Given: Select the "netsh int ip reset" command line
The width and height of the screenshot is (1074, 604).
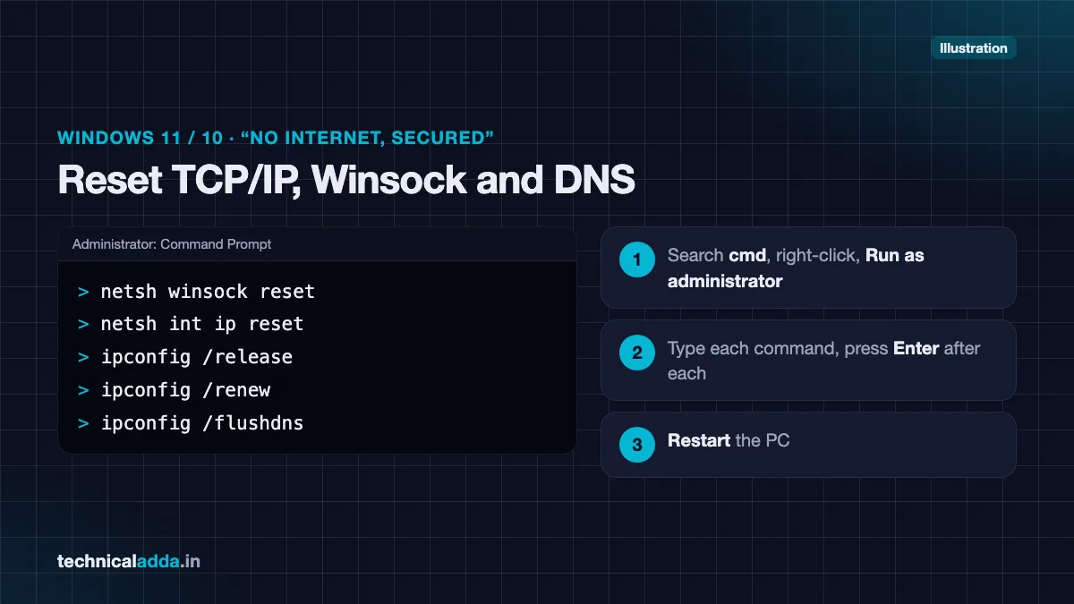Looking at the screenshot, I should click(x=191, y=324).
